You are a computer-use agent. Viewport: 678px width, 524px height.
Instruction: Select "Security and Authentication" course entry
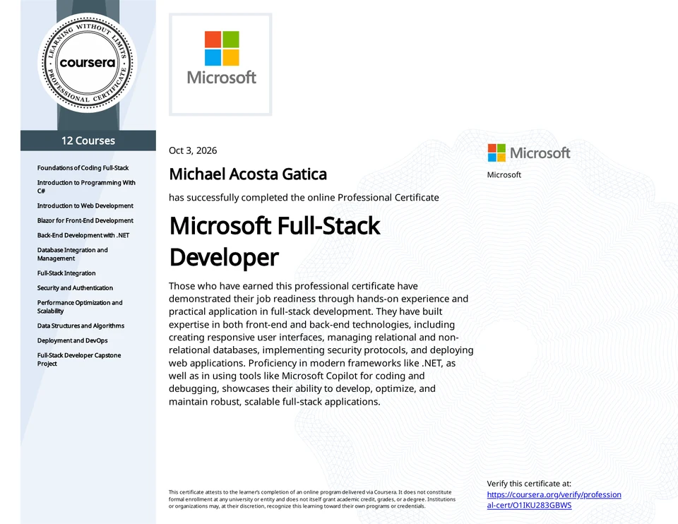76,288
